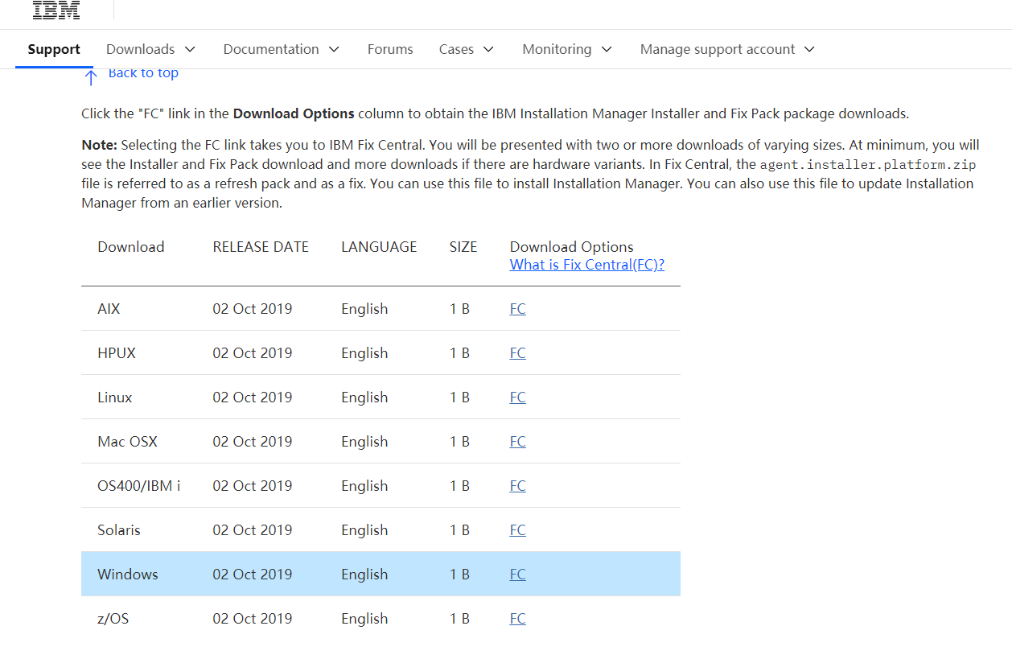Select the Linux row label
The width and height of the screenshot is (1012, 659).
click(115, 397)
